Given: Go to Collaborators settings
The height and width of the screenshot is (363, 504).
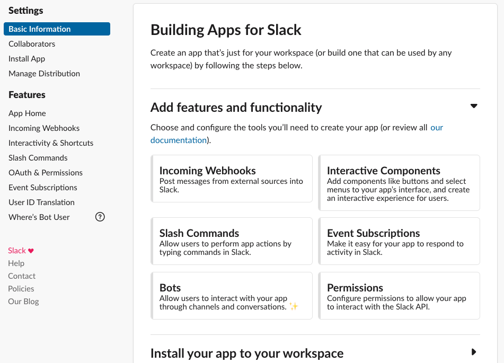Looking at the screenshot, I should 32,44.
